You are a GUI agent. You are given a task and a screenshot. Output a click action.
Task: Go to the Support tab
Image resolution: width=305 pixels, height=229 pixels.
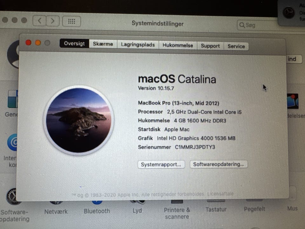[210, 46]
